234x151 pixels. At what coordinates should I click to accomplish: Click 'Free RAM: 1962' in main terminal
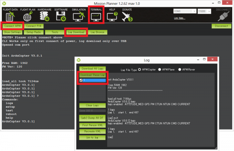15,63
